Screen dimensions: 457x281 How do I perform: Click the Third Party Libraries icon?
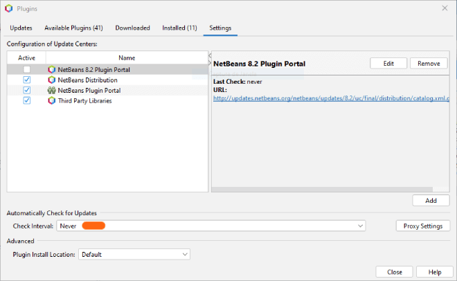(x=51, y=100)
